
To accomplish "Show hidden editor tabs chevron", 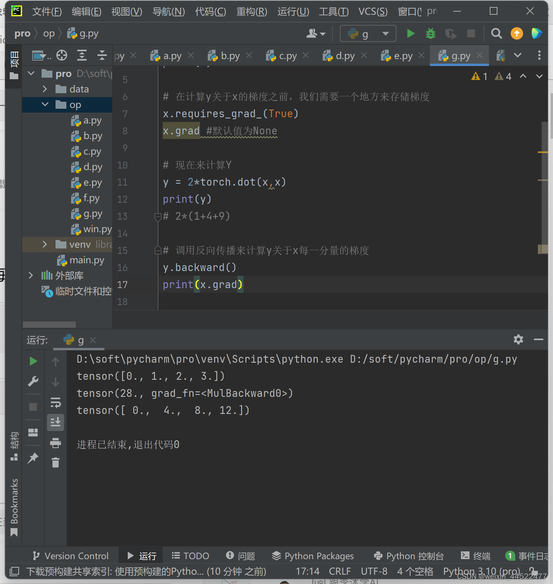I will (x=518, y=56).
